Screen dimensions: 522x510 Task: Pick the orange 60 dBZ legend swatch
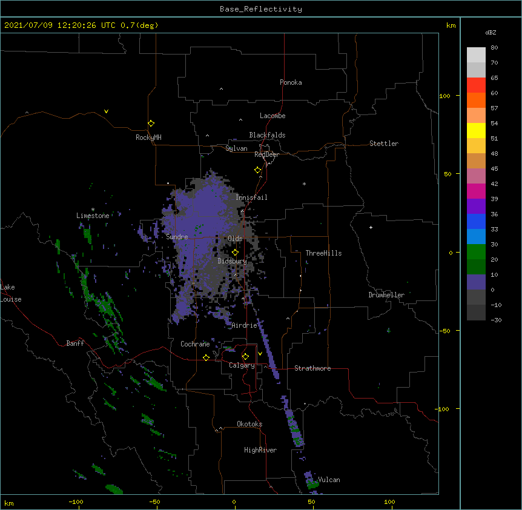coord(476,100)
